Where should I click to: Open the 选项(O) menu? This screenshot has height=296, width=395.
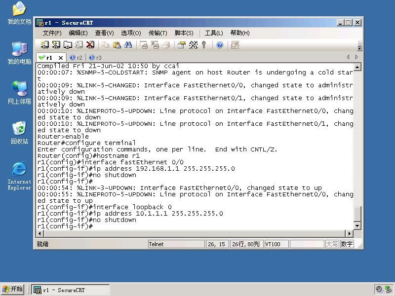click(131, 33)
